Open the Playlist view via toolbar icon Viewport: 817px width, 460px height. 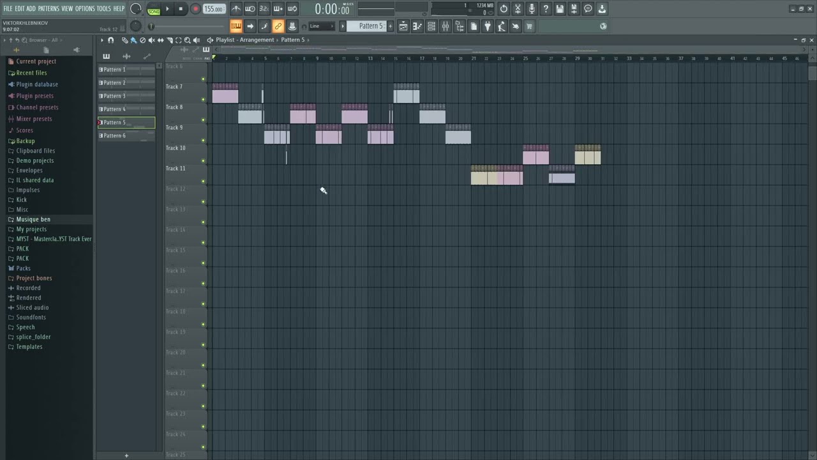[x=403, y=26]
